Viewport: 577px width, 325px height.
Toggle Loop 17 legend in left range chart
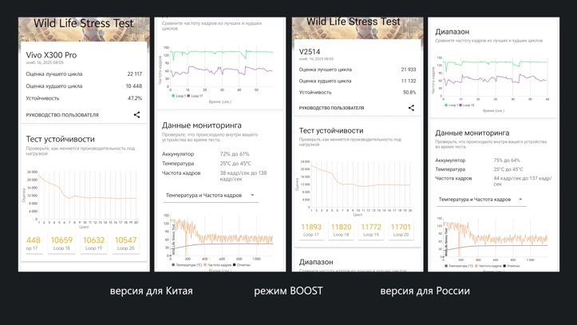(195, 96)
